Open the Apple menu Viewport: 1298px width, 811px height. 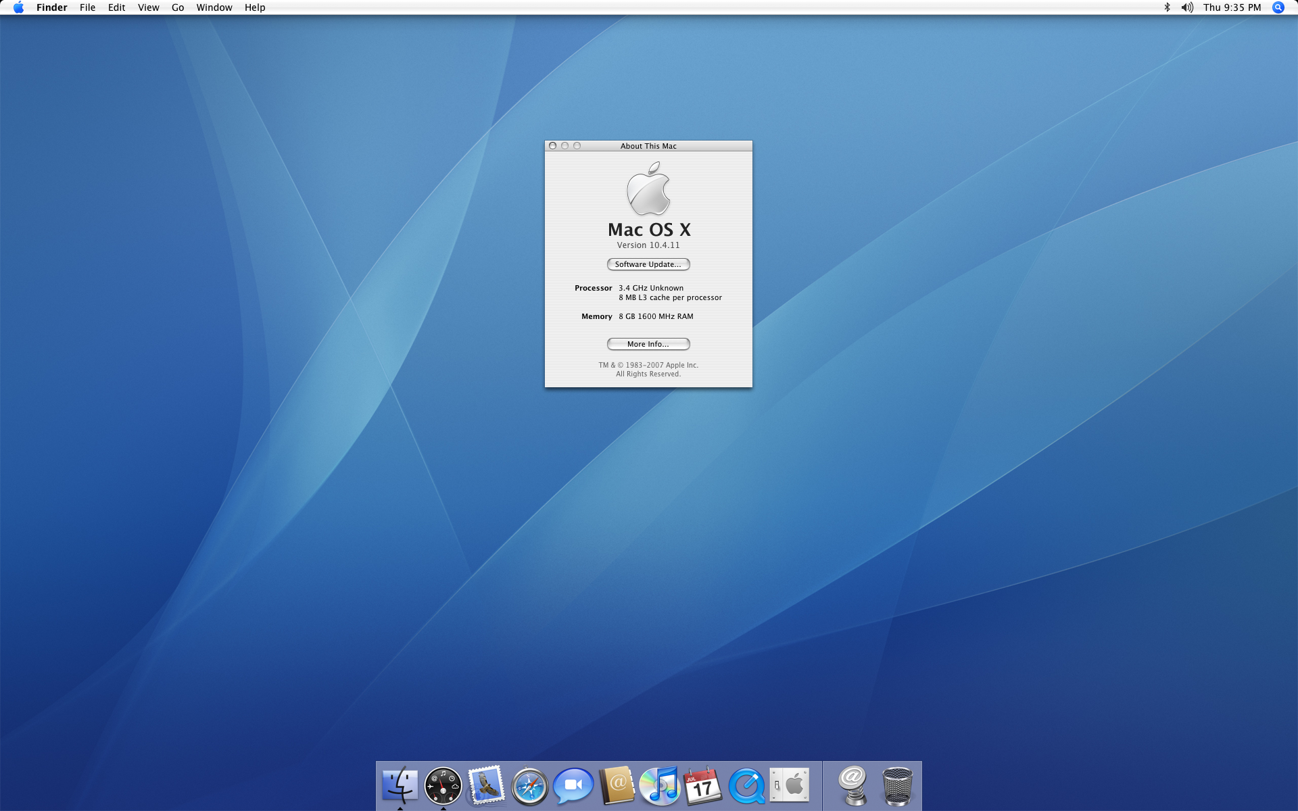coord(18,7)
